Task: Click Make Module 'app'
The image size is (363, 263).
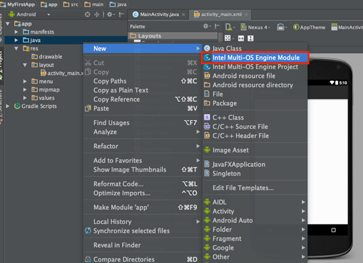Action: [x=142, y=207]
